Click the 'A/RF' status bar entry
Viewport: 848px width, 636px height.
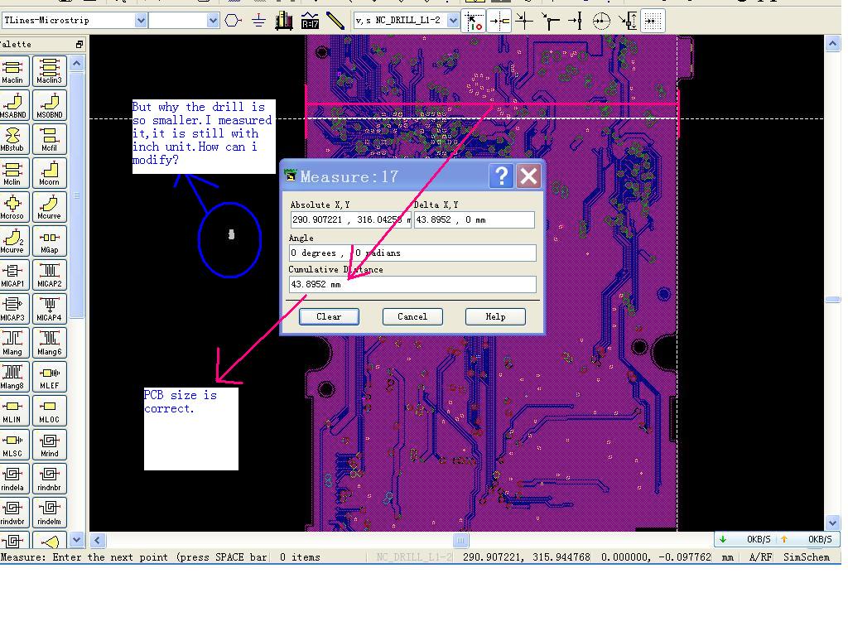pos(760,556)
